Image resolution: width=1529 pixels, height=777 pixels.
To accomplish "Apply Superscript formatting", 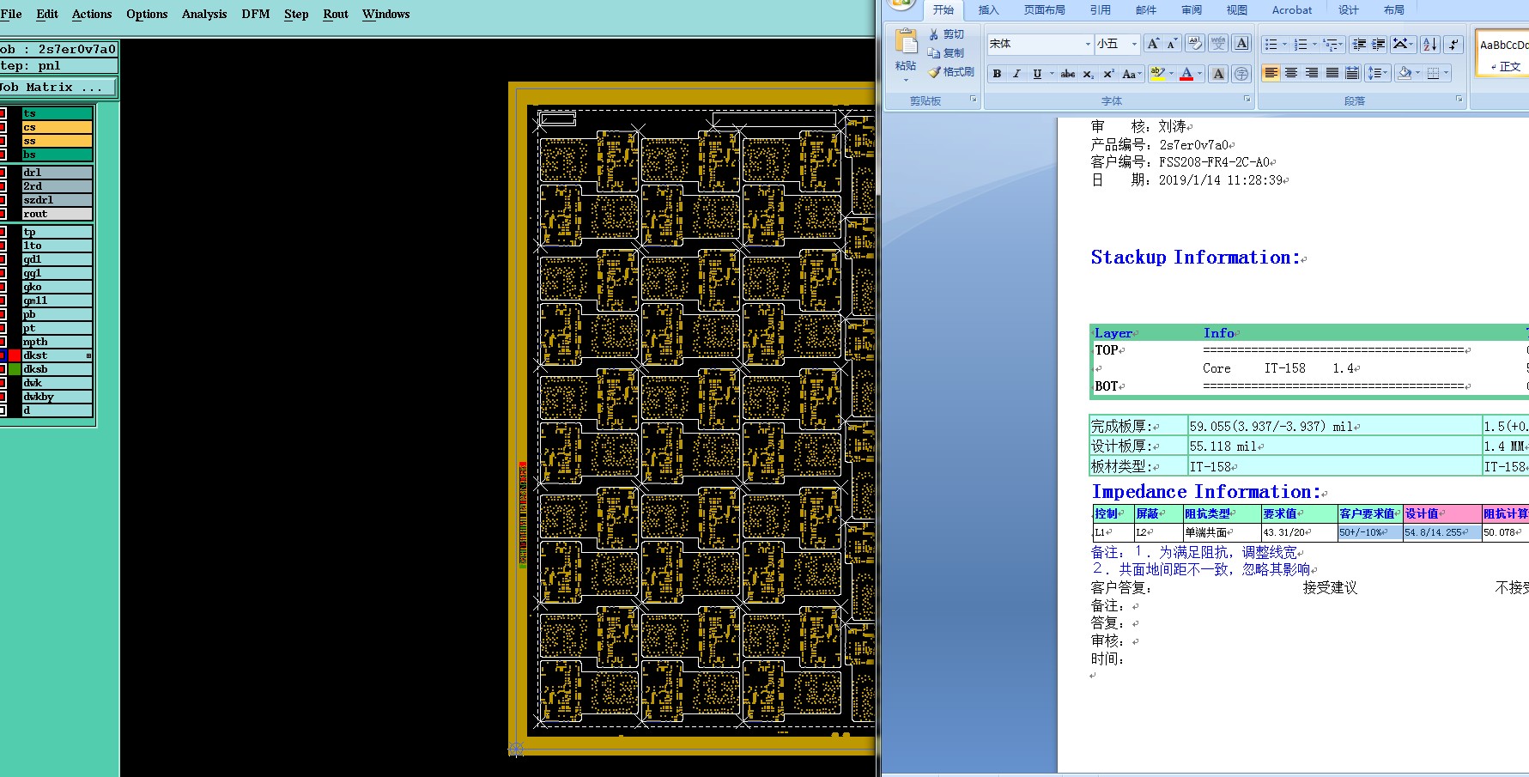I will point(1108,74).
